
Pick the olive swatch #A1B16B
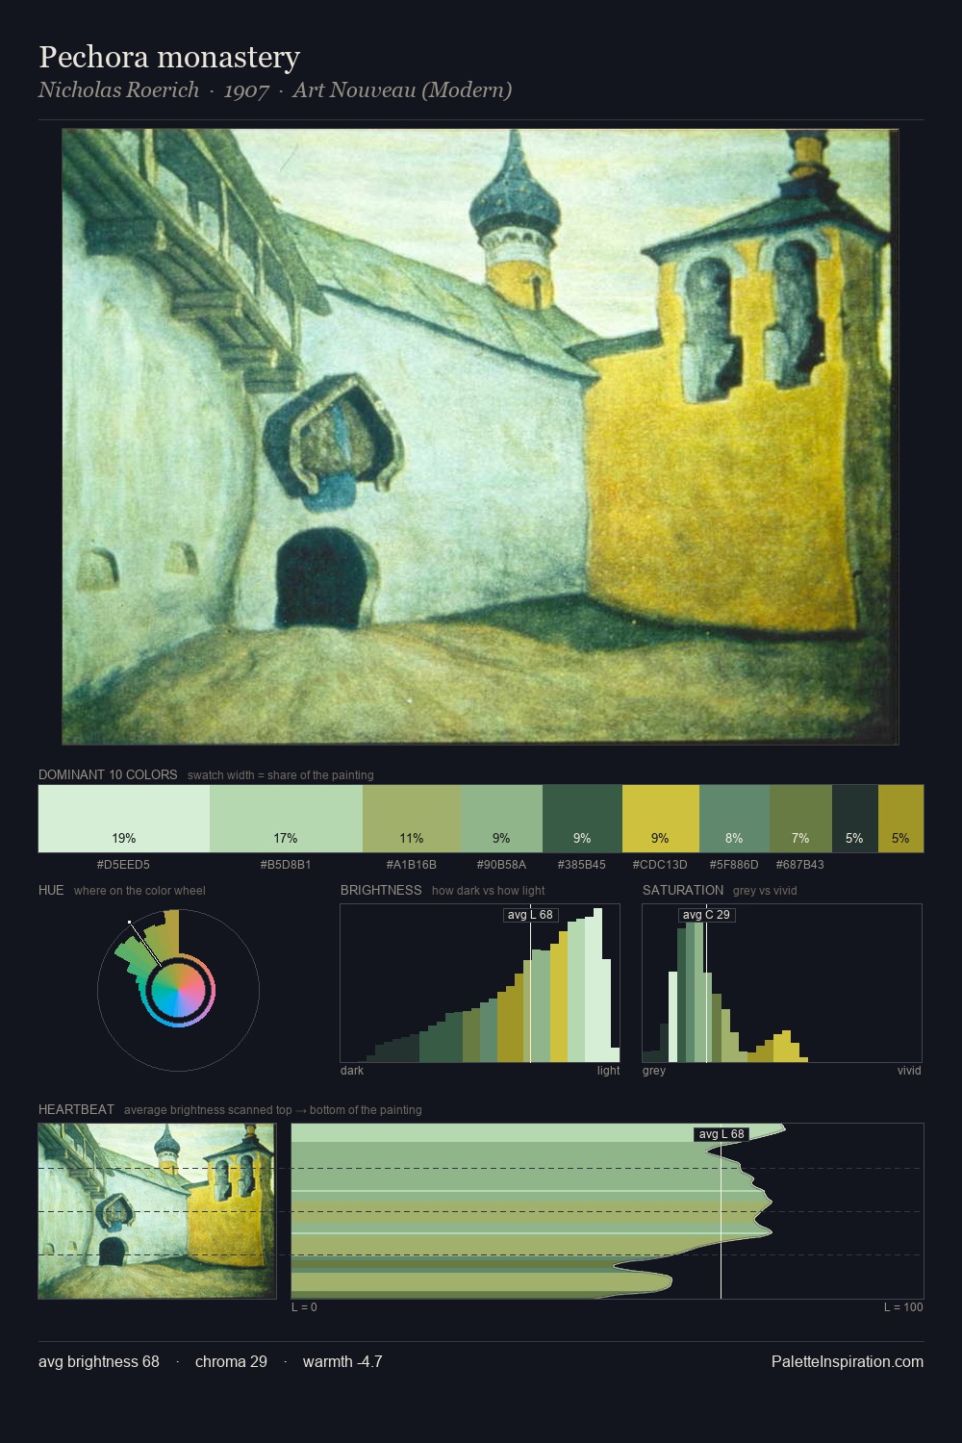click(412, 819)
